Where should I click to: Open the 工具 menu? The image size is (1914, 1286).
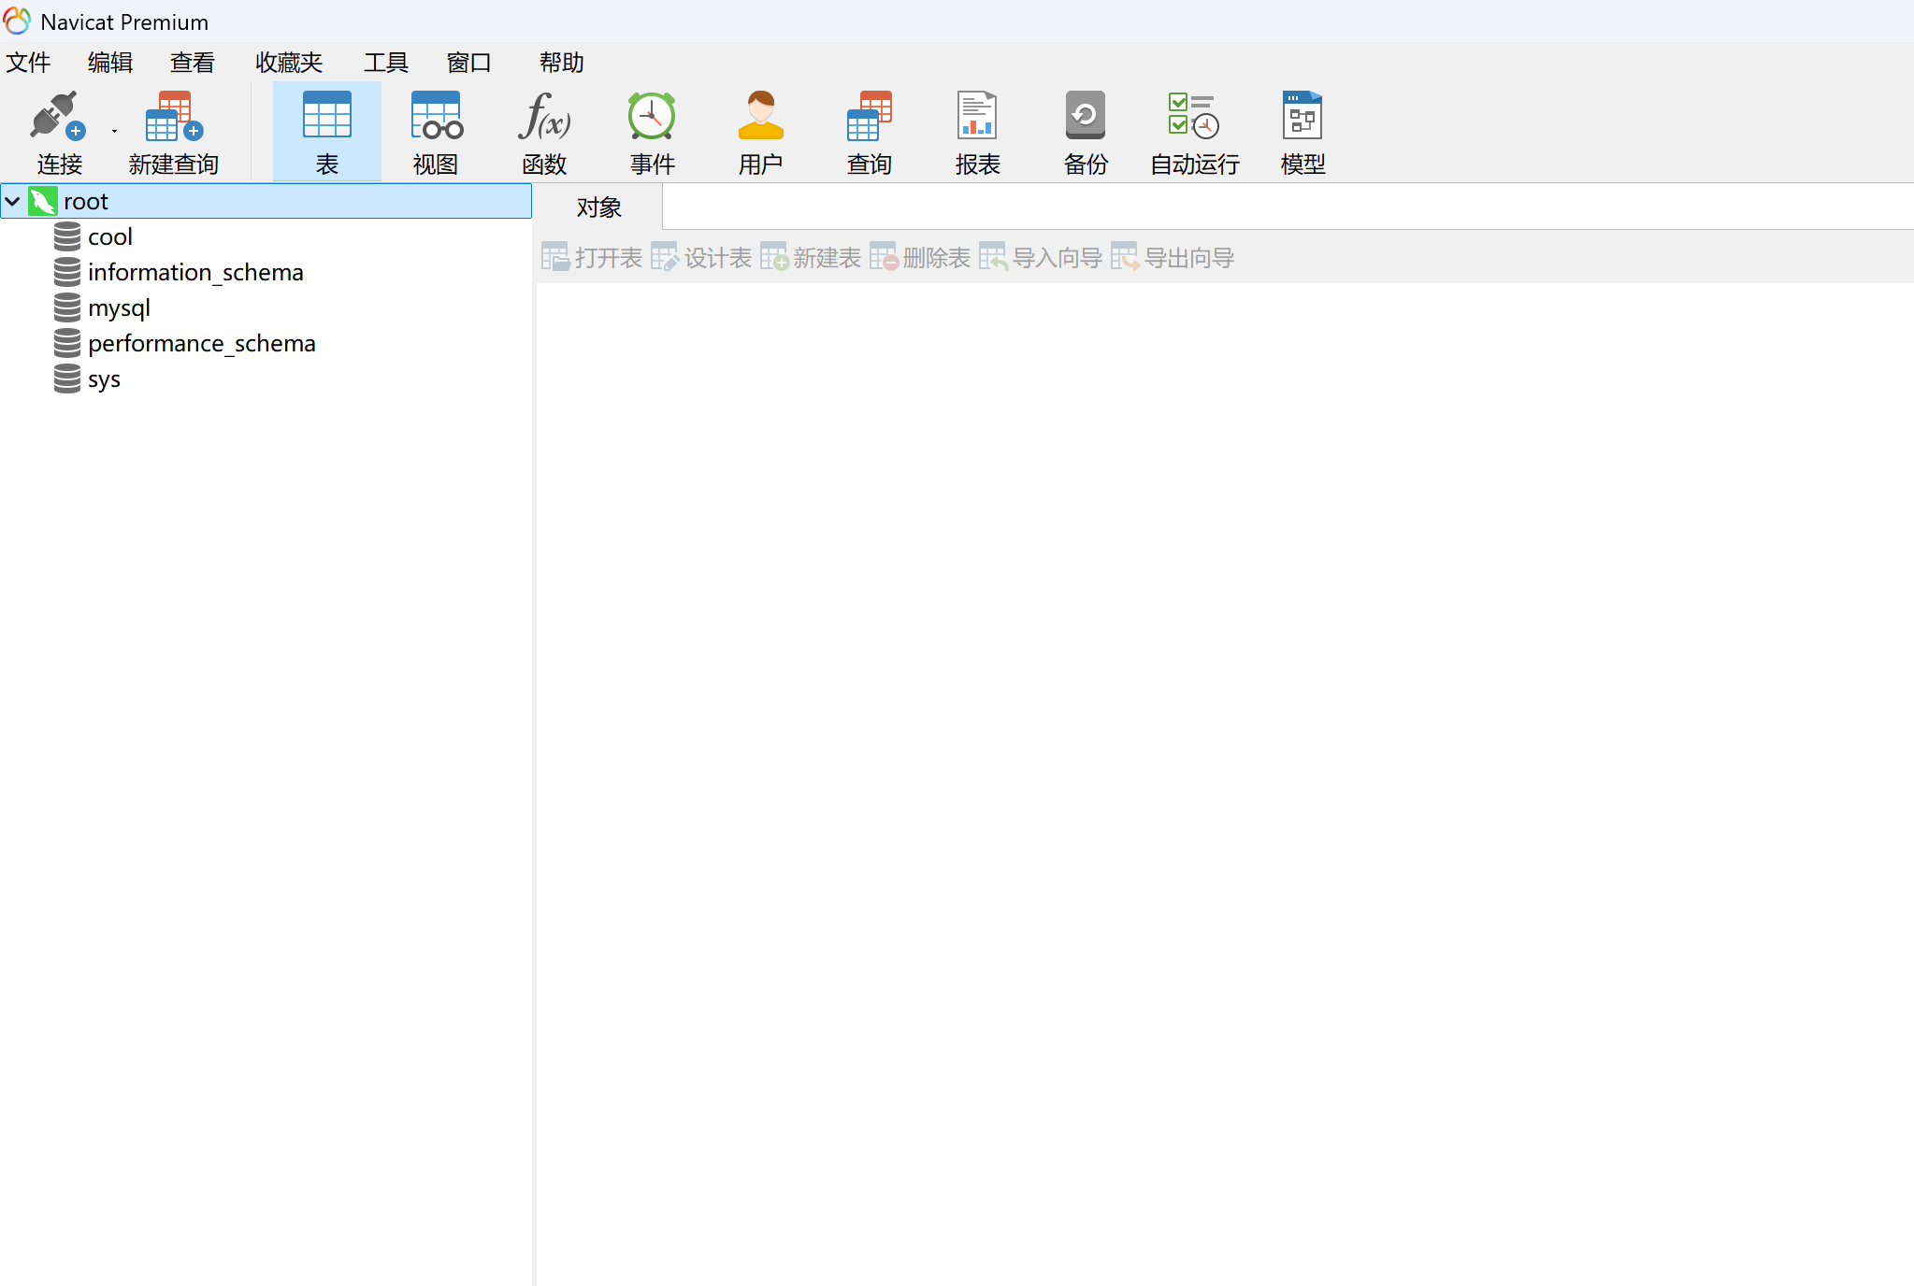(386, 63)
